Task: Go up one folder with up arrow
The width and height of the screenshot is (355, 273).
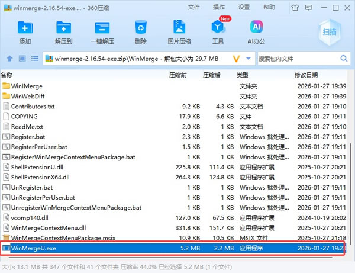Action: click(9, 59)
